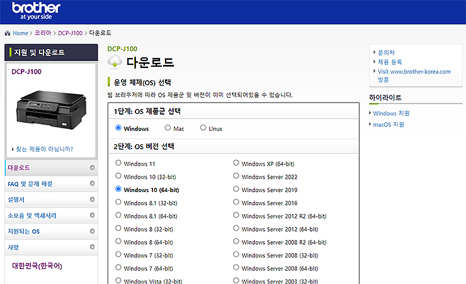
Task: Click the 대한민국(한국어) region text
Action: coord(37,266)
